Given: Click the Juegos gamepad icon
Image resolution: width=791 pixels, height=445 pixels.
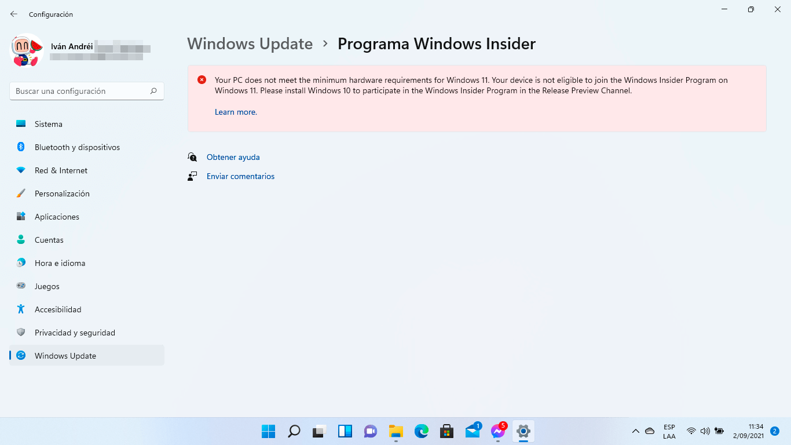Looking at the screenshot, I should coord(21,286).
